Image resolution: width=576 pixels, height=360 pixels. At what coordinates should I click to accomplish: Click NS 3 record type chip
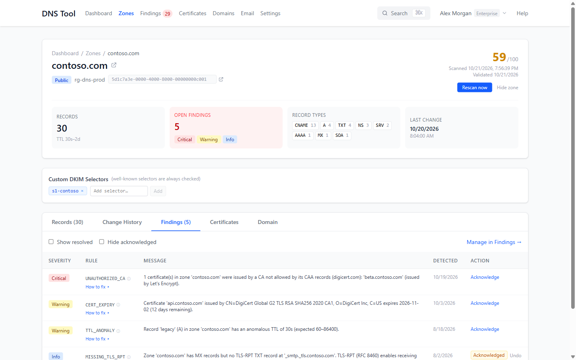point(364,126)
